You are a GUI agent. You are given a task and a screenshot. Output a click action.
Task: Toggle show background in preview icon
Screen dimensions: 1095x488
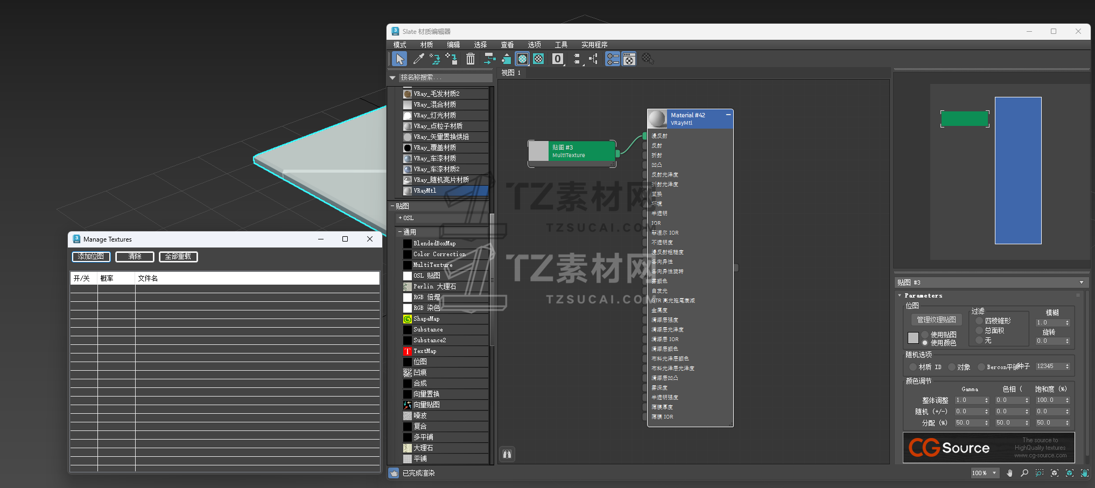pos(538,59)
